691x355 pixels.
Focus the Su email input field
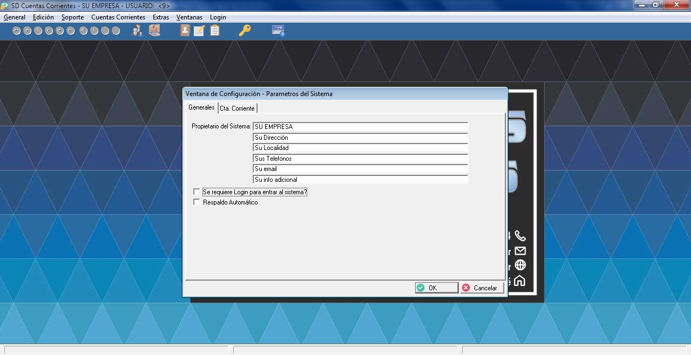(x=360, y=169)
